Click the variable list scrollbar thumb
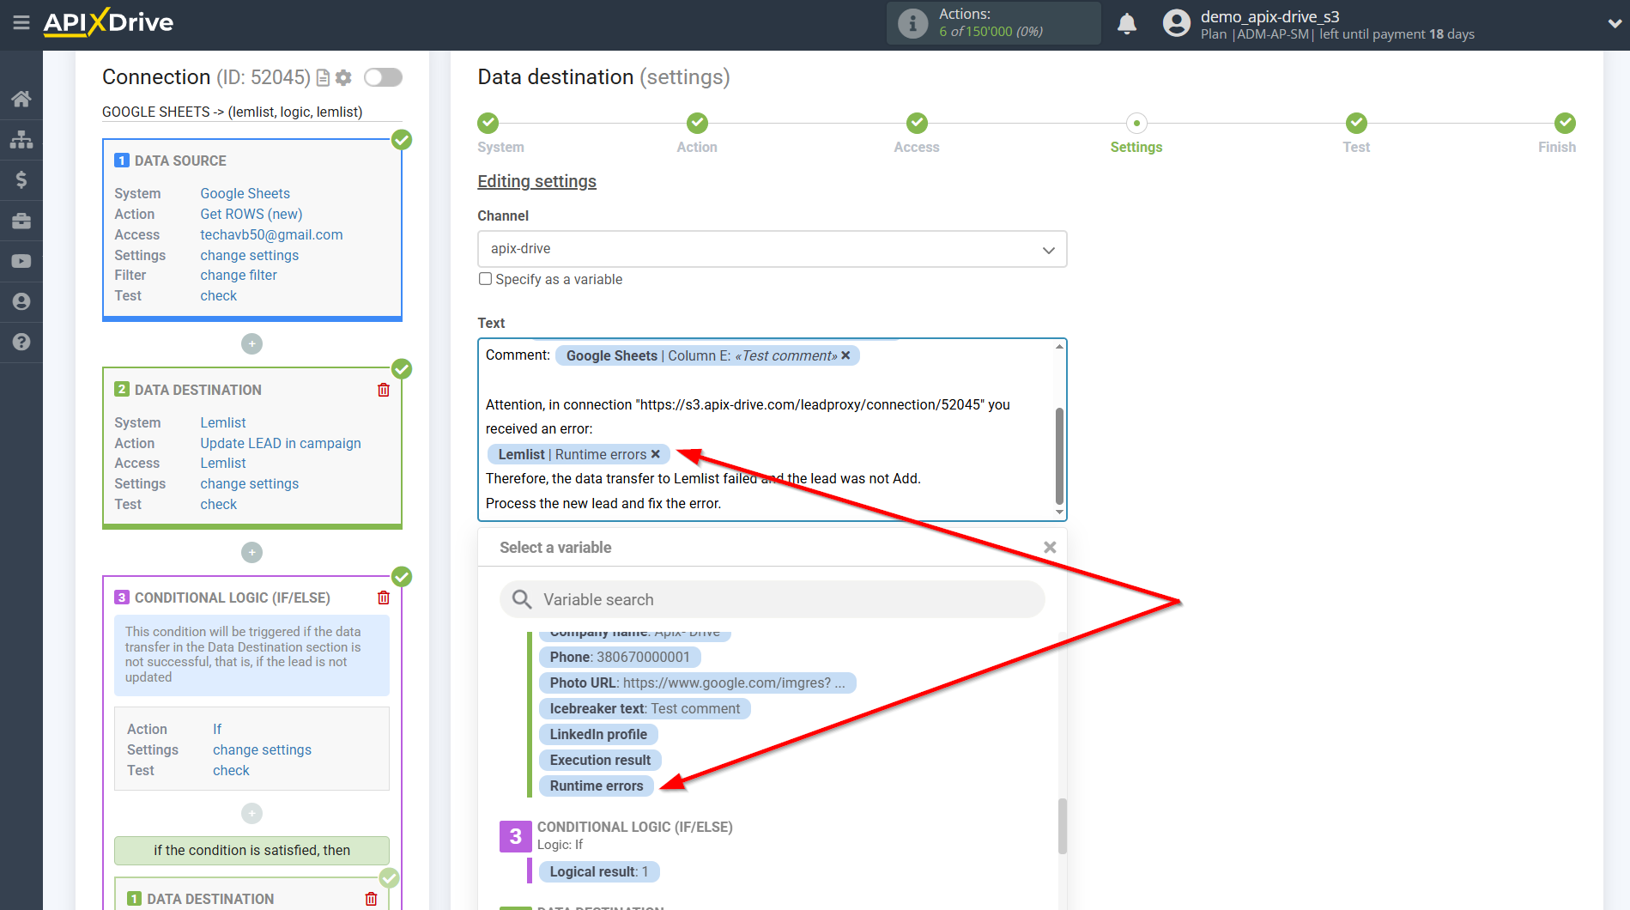The image size is (1630, 910). click(x=1062, y=826)
